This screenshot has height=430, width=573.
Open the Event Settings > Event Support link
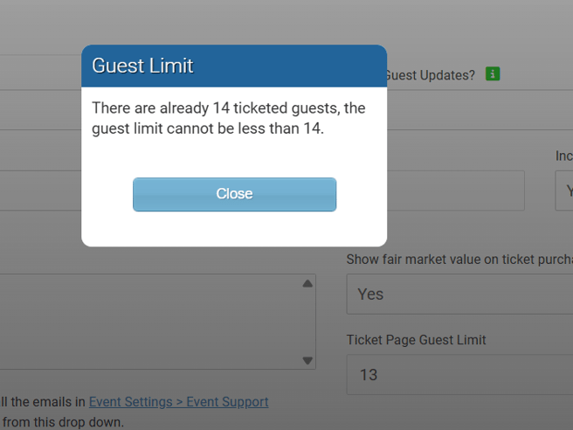pos(178,402)
